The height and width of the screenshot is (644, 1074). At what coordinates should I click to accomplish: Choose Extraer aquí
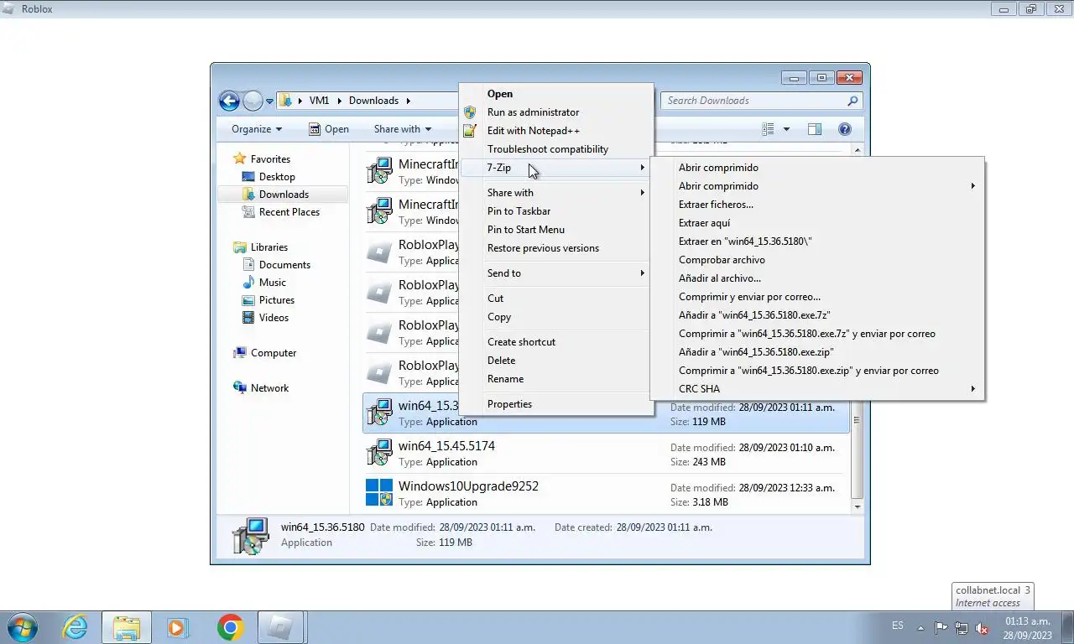click(x=816, y=223)
